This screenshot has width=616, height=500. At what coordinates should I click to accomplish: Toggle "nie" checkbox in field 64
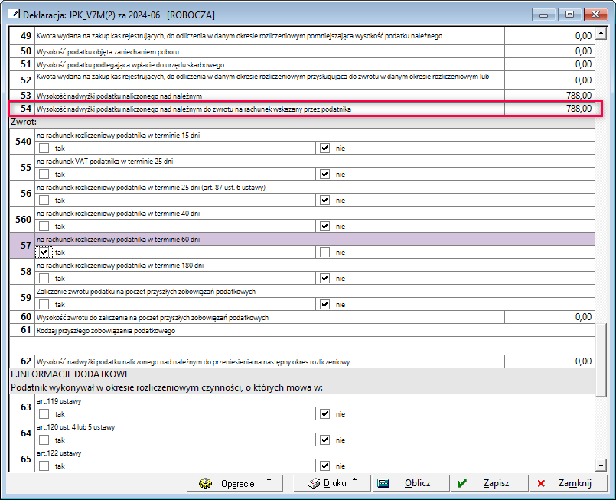point(325,440)
